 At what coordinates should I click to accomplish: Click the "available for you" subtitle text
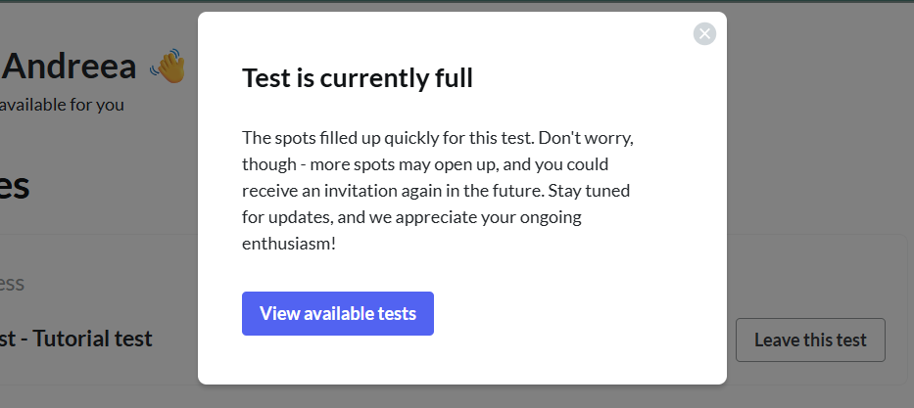[62, 106]
